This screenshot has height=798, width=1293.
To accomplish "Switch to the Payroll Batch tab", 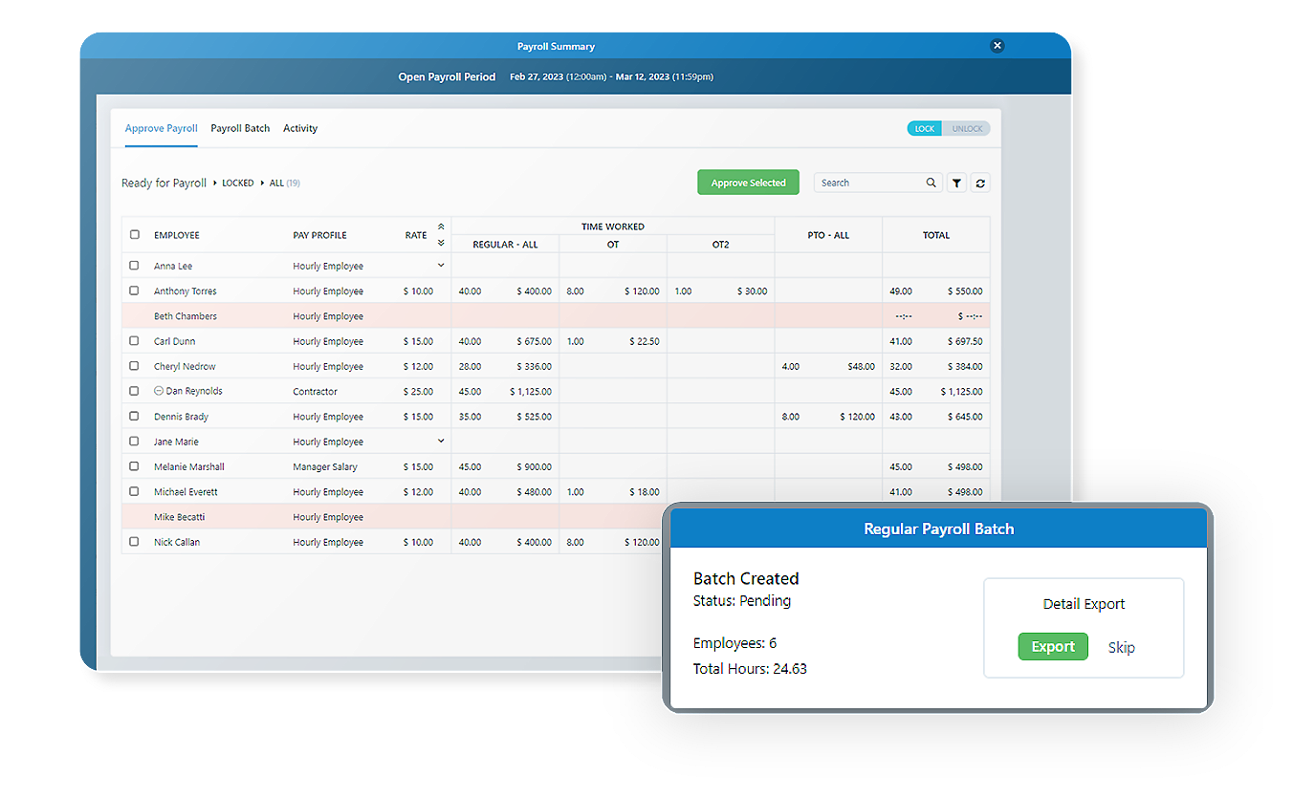I will tap(240, 128).
